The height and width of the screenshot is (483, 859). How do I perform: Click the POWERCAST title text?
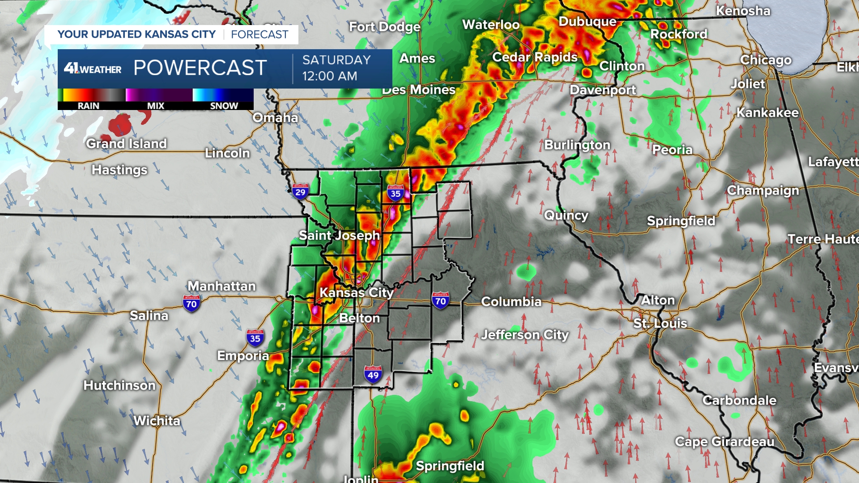pyautogui.click(x=200, y=68)
